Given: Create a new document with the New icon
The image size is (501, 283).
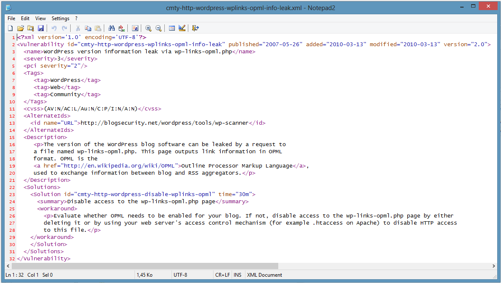Looking at the screenshot, I should (x=11, y=28).
